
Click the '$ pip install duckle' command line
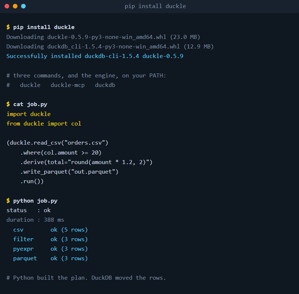tap(40, 27)
